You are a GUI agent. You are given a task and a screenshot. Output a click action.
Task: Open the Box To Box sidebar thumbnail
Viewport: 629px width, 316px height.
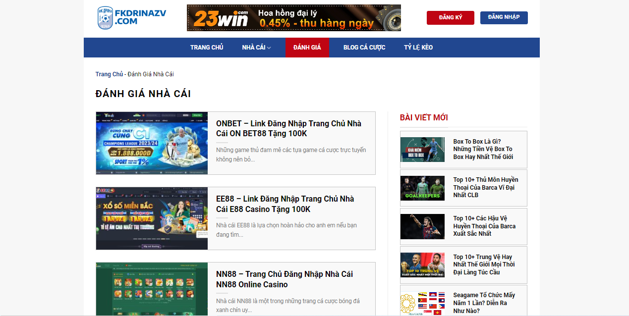click(x=423, y=150)
